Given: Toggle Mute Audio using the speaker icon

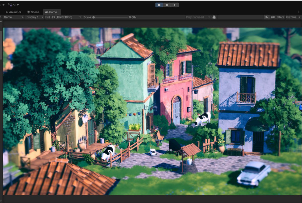Looking at the screenshot, I should [267, 17].
